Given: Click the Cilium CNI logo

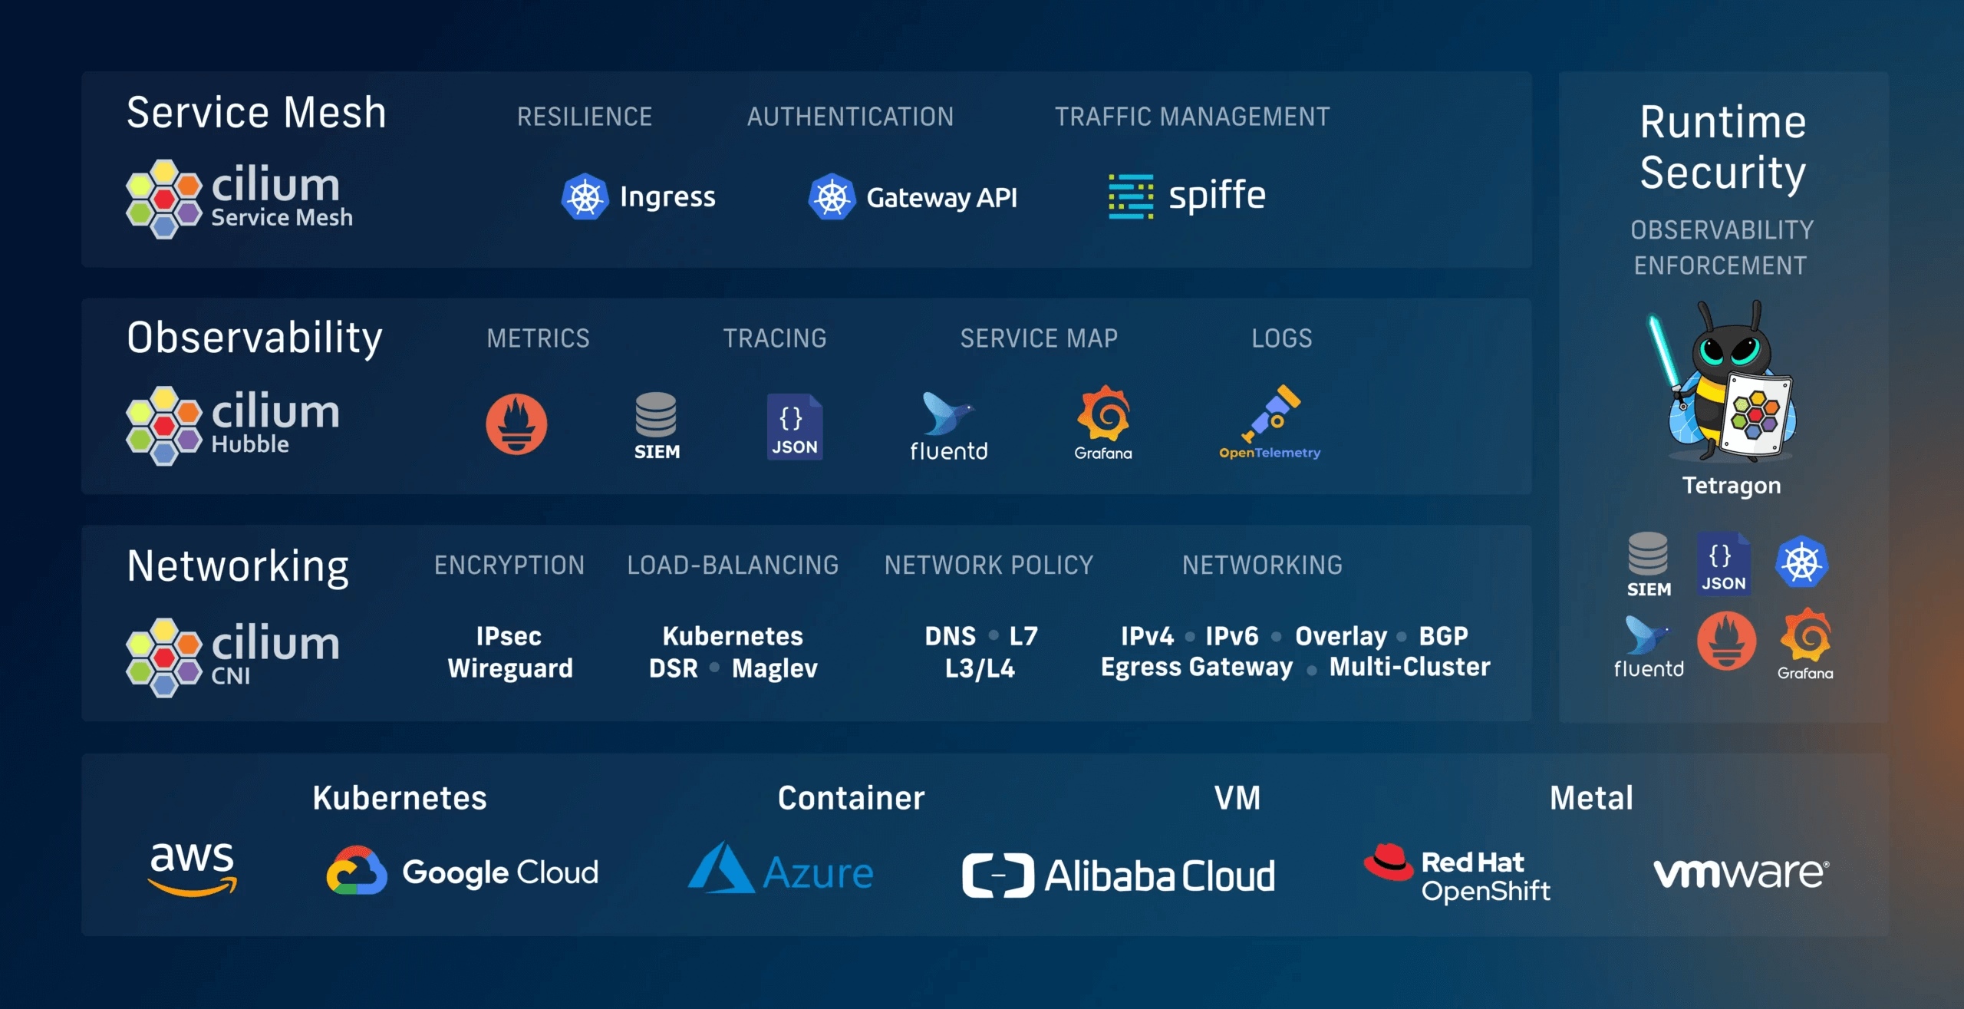Looking at the screenshot, I should [x=233, y=658].
